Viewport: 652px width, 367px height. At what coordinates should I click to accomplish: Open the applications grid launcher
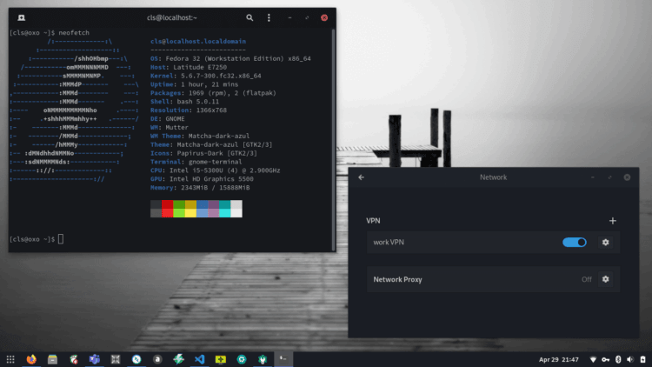(x=10, y=358)
